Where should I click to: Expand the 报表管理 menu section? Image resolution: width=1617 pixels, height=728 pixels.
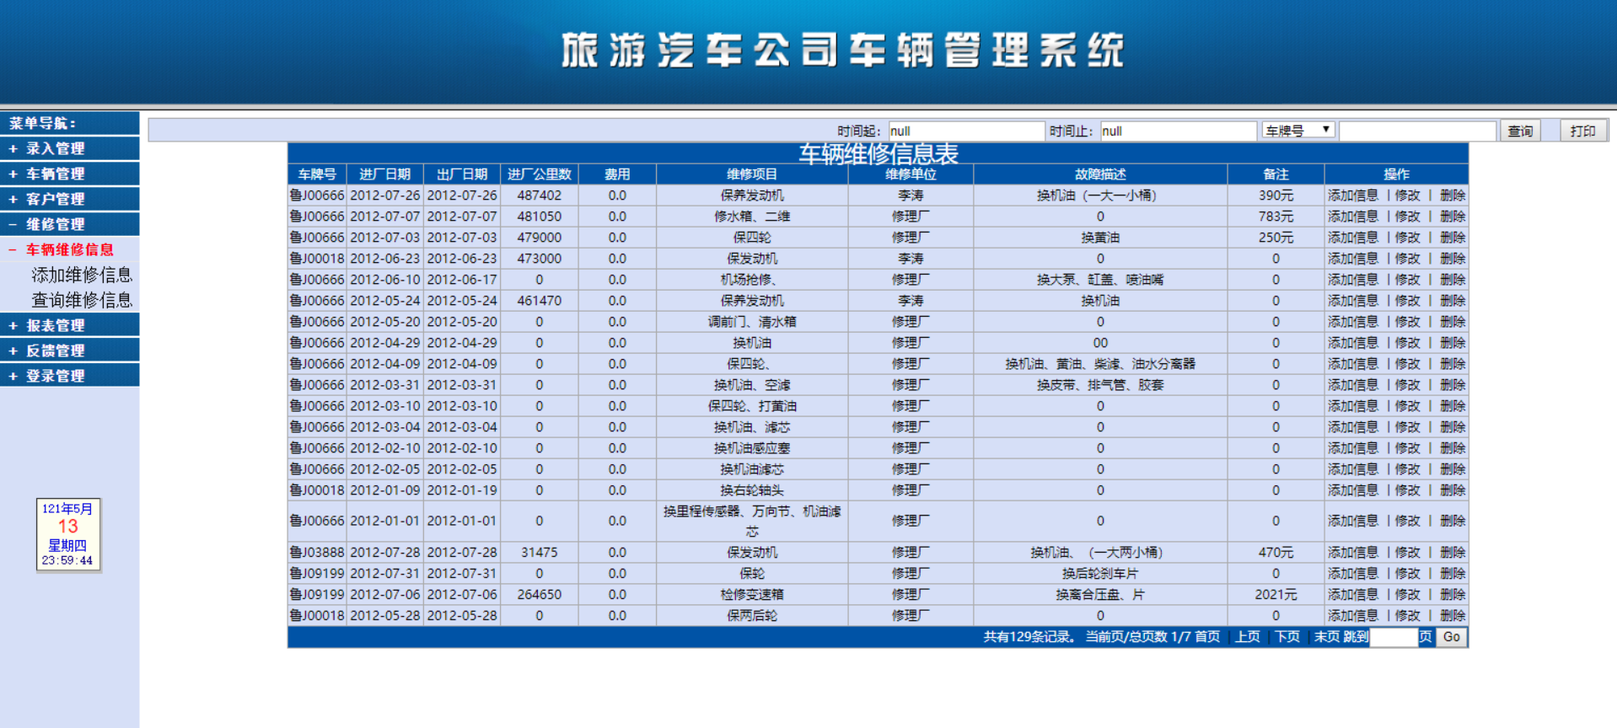tap(69, 325)
